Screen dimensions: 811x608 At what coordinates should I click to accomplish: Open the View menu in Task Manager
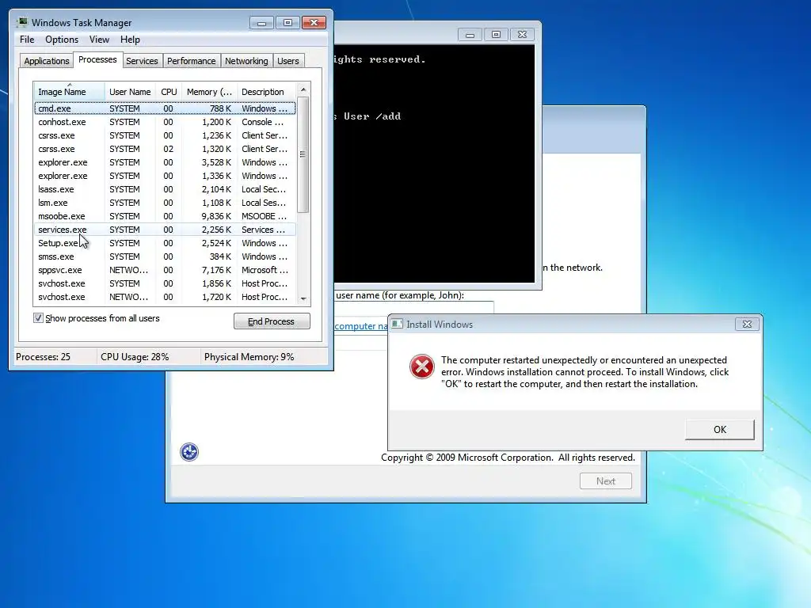tap(99, 40)
